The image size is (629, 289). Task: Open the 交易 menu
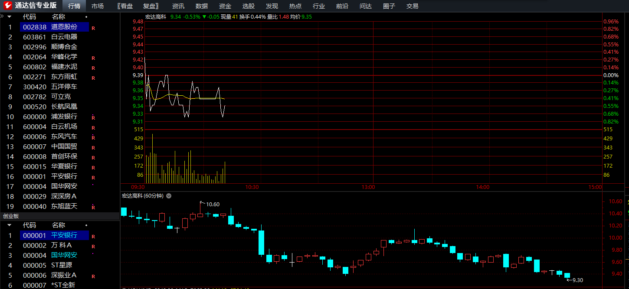tap(413, 6)
